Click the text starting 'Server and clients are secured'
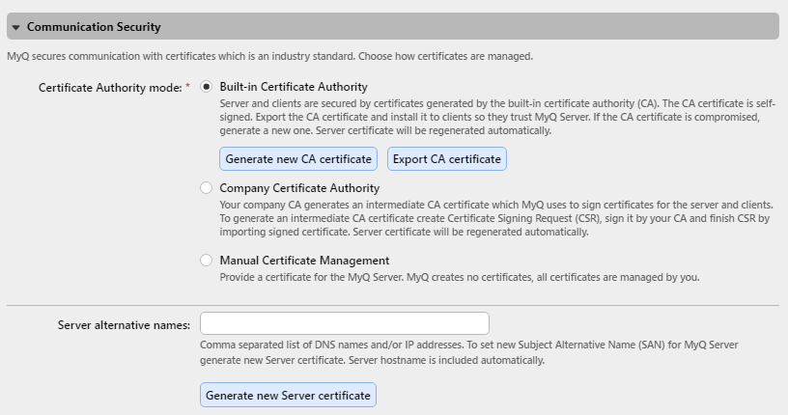Image resolution: width=788 pixels, height=415 pixels. click(x=497, y=117)
